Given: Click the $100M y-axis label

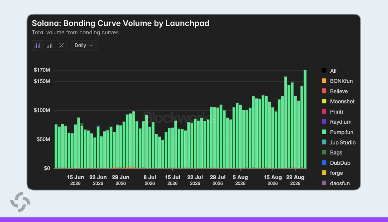Looking at the screenshot, I should pos(42,110).
